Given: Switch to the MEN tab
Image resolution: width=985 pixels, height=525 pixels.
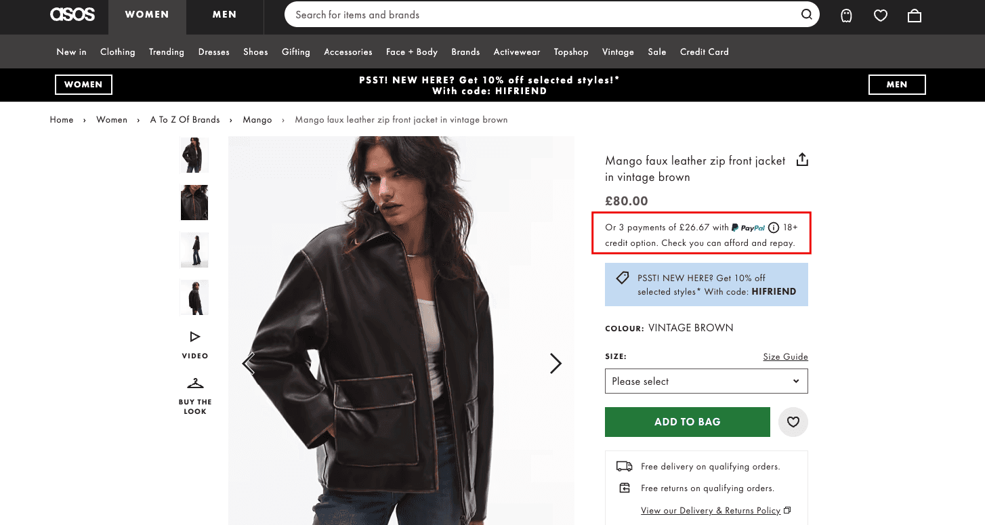Looking at the screenshot, I should pyautogui.click(x=224, y=14).
